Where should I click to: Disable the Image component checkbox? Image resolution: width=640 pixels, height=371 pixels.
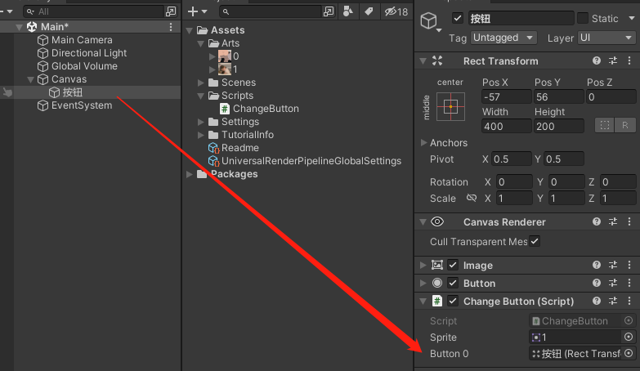453,265
